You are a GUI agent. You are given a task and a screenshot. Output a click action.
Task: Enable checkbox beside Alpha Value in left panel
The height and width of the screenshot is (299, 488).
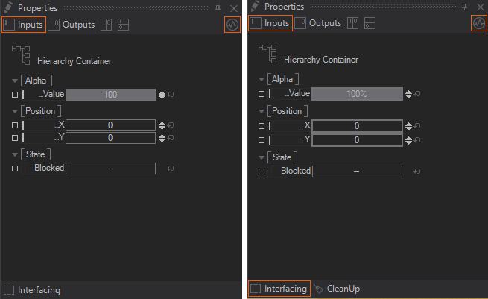pos(14,95)
